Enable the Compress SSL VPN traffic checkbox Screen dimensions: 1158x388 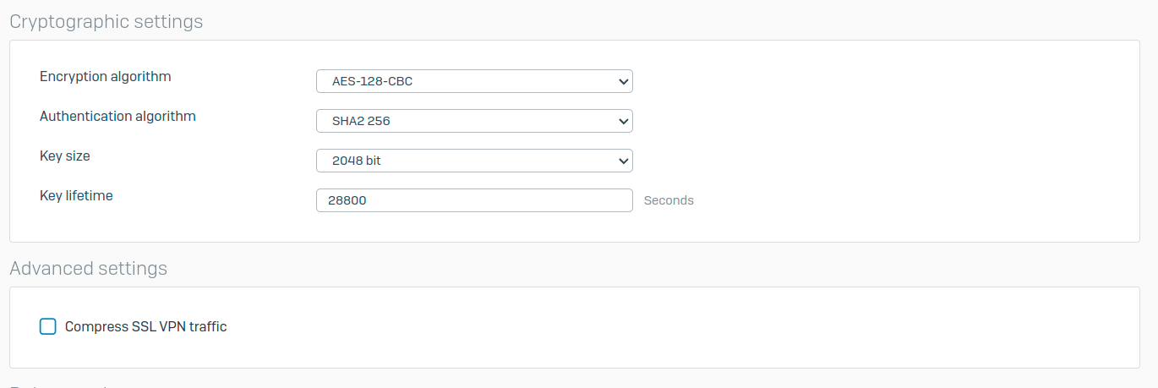(48, 326)
